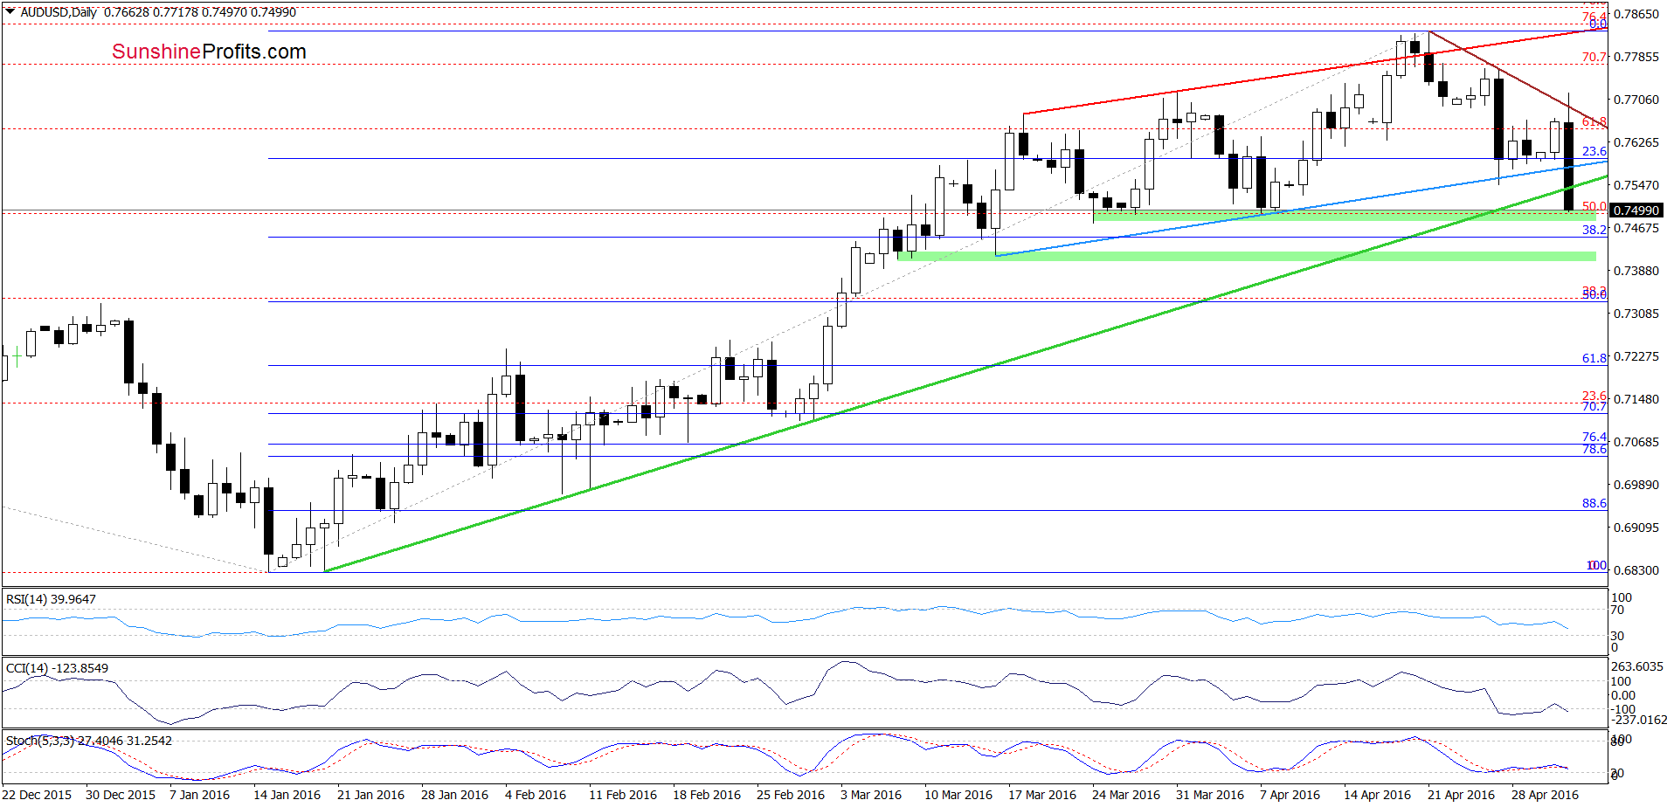The image size is (1667, 807).
Task: Click the 30 Dec 2015 date label
Action: [121, 795]
